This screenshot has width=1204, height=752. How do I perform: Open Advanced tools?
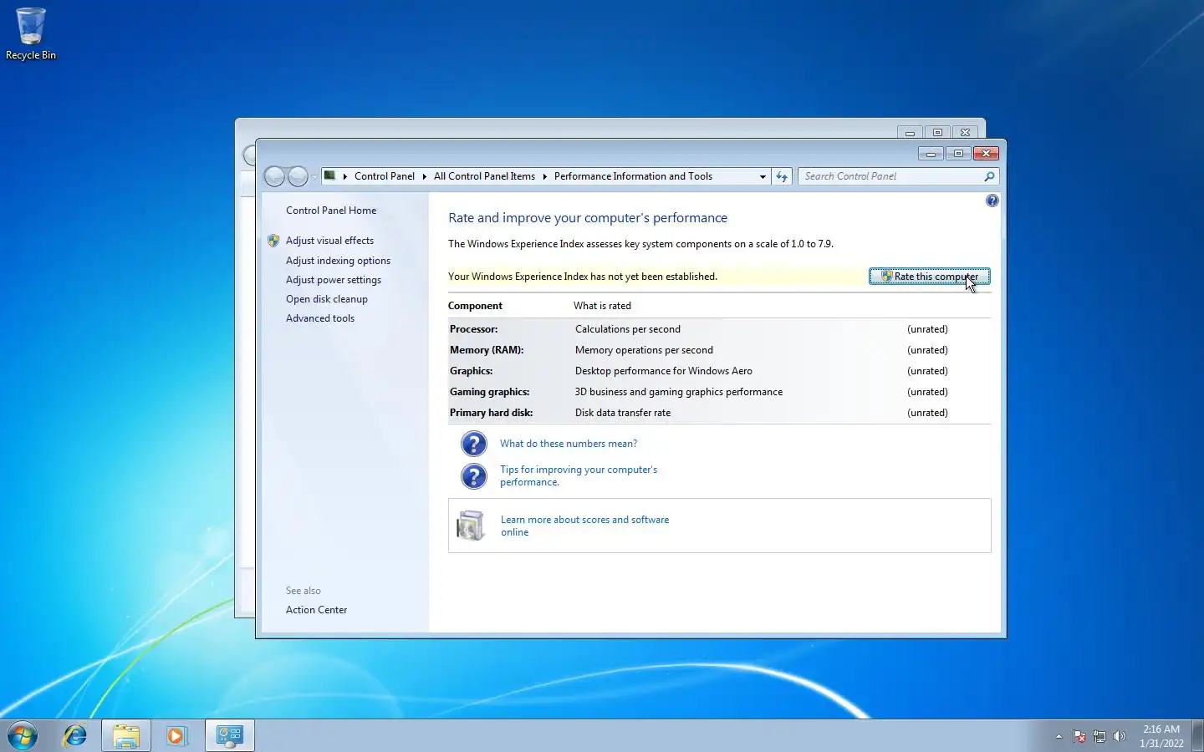click(x=320, y=318)
